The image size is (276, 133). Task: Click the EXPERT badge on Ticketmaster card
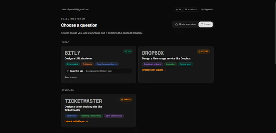pos(126,100)
